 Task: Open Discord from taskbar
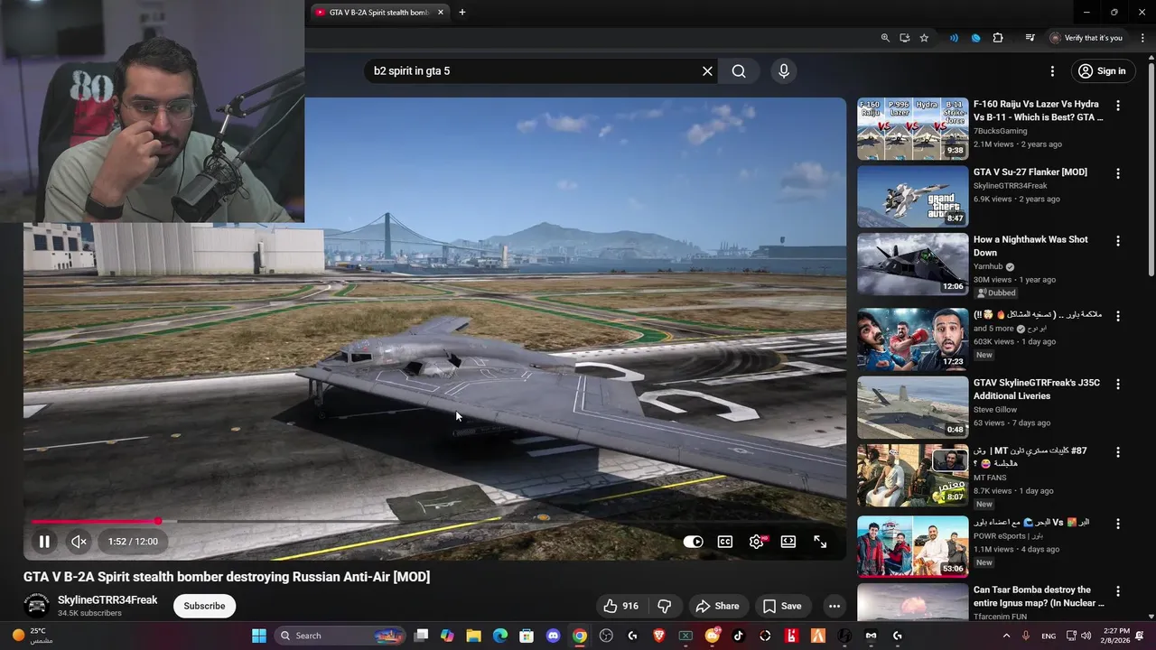553,636
